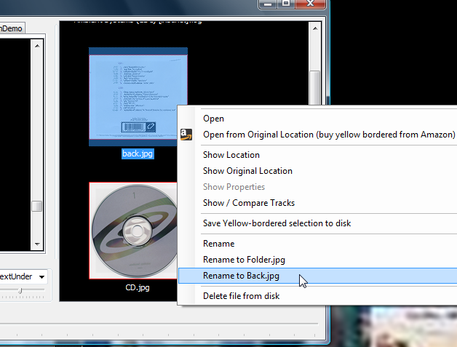This screenshot has width=457, height=347.
Task: Pick Rename to Back.jpg
Action: click(x=318, y=276)
